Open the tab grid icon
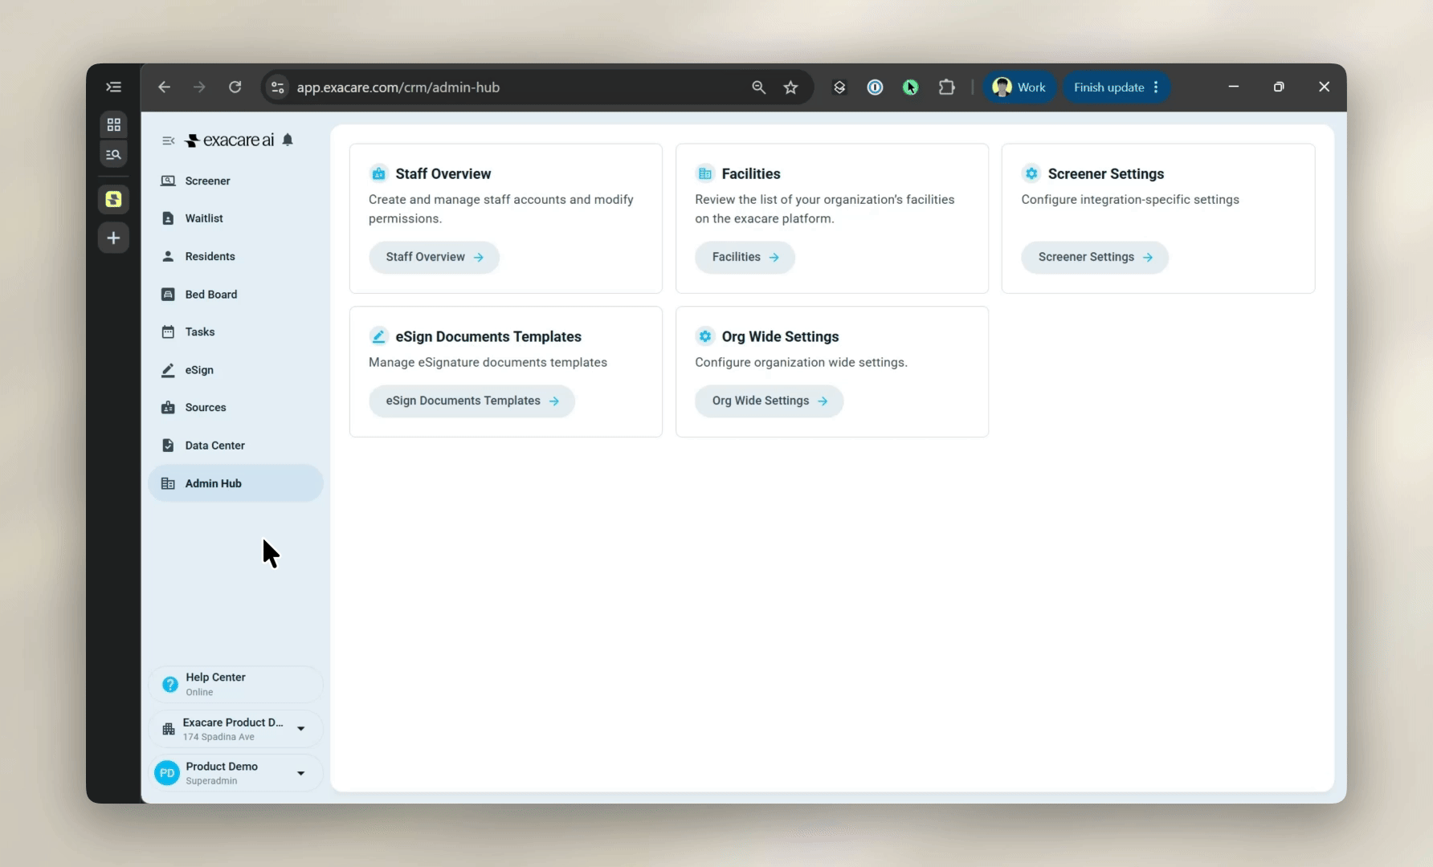Image resolution: width=1433 pixels, height=867 pixels. point(113,124)
